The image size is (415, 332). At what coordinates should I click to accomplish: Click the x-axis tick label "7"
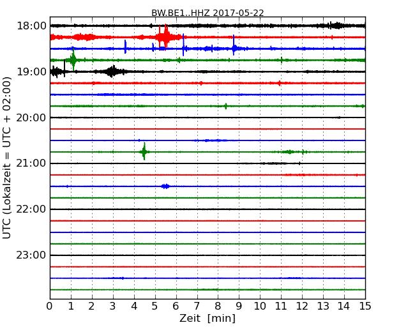[197, 306]
